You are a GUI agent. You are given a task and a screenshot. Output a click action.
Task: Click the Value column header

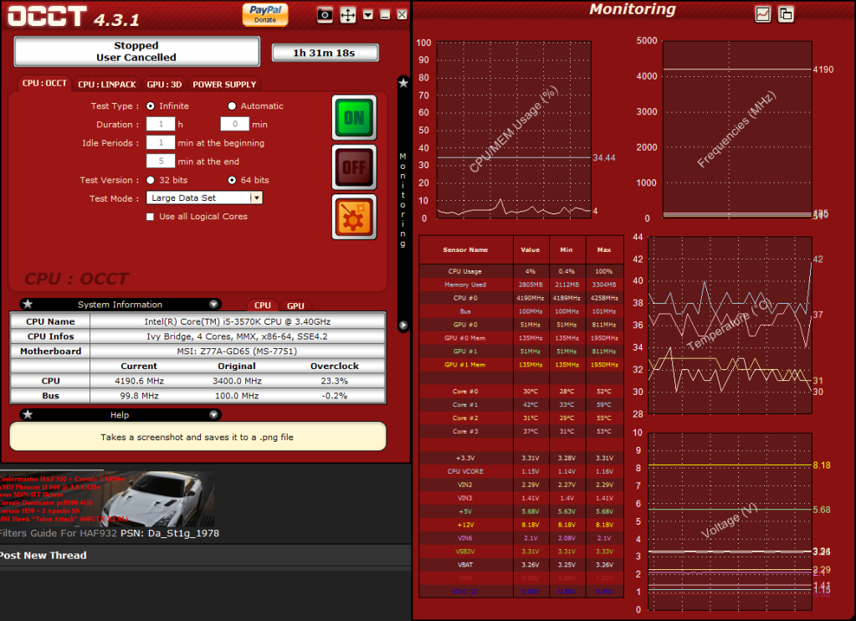click(531, 249)
